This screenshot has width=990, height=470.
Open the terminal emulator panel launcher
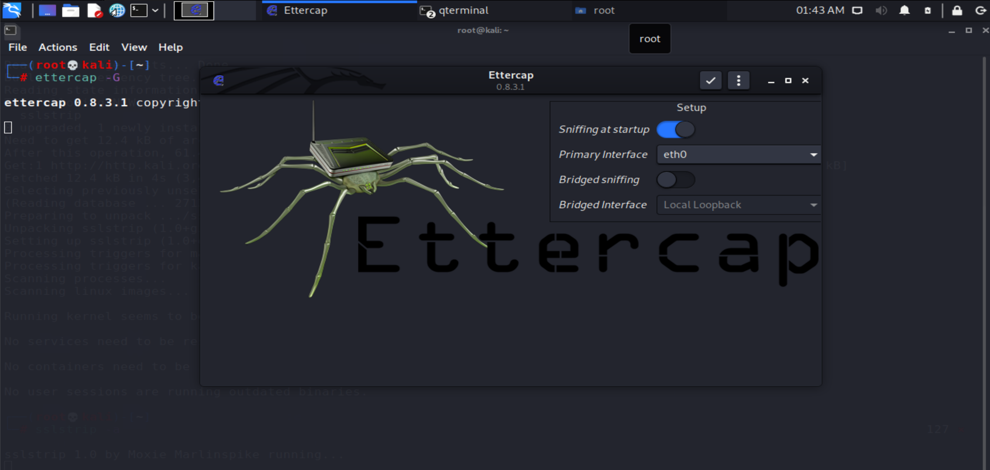139,10
